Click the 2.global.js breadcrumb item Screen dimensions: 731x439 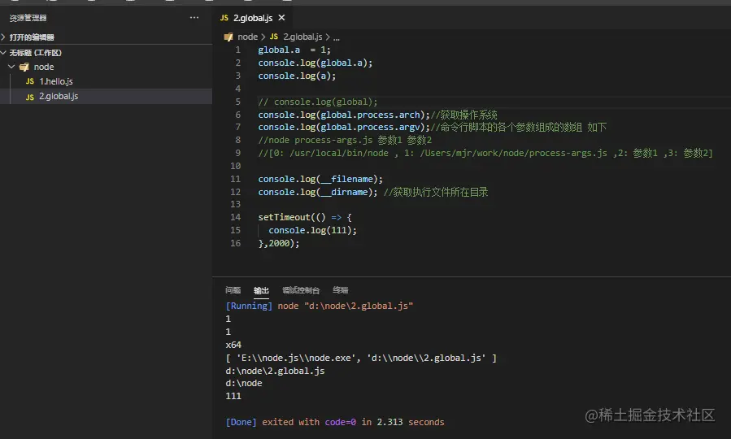click(x=302, y=37)
